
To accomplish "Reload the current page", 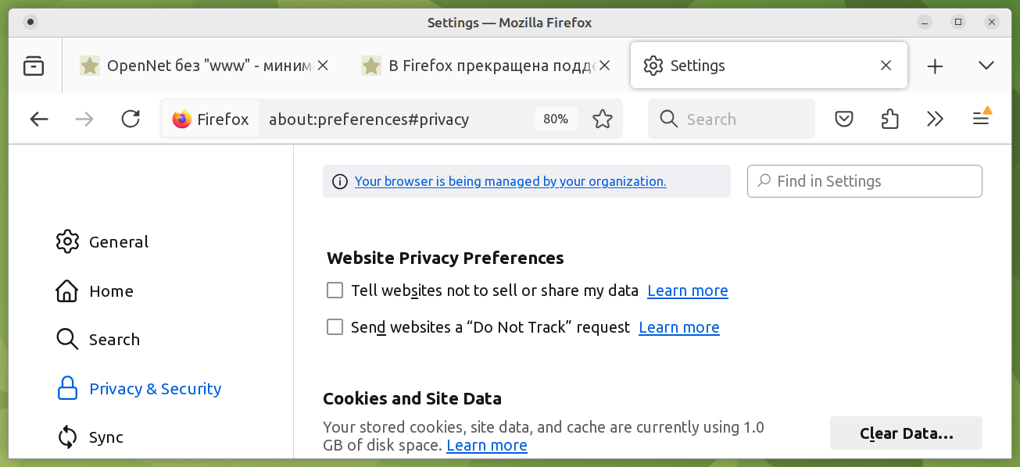I will tap(131, 119).
